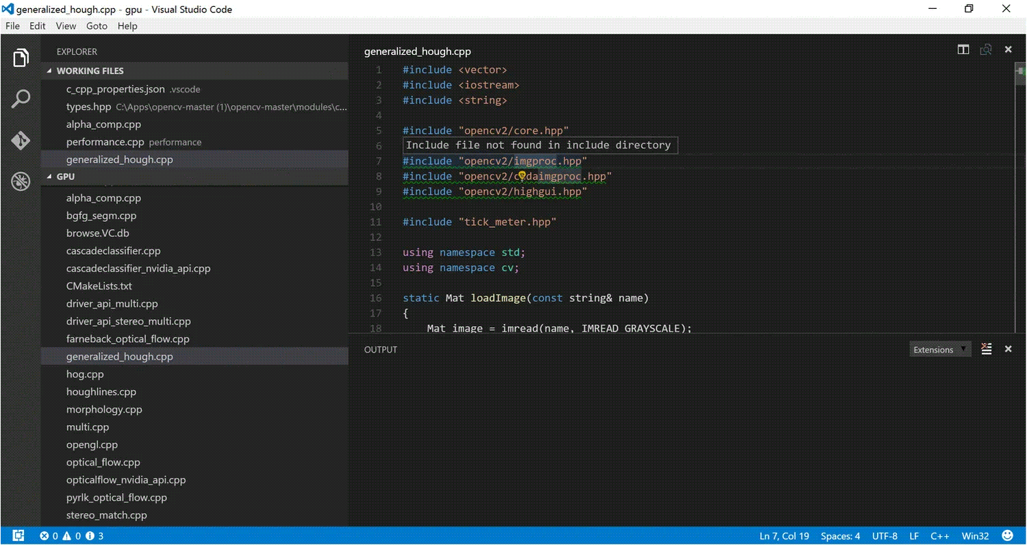Open hog.cpp from the GPU folder
The height and width of the screenshot is (545, 1027).
pos(85,374)
